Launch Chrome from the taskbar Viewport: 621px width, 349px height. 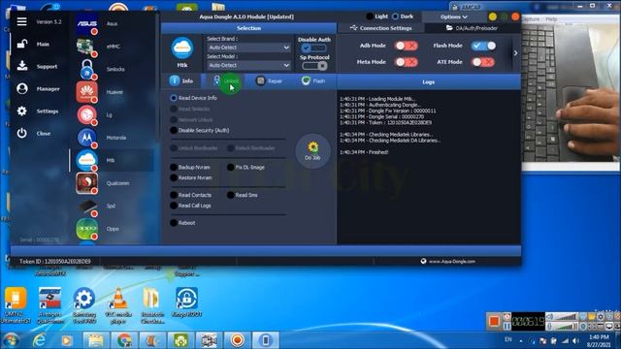point(124,340)
